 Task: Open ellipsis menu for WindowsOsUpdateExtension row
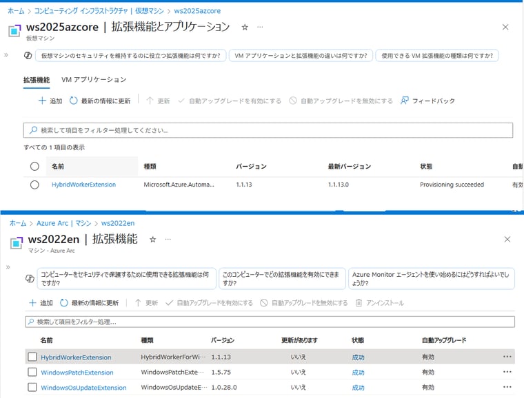pyautogui.click(x=507, y=387)
